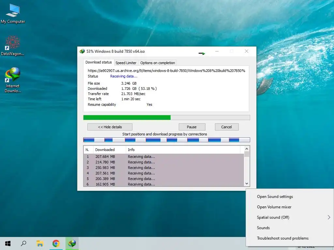Click Transfer rate value 21.703 MB/sec
The image size is (334, 250).
coord(133,94)
